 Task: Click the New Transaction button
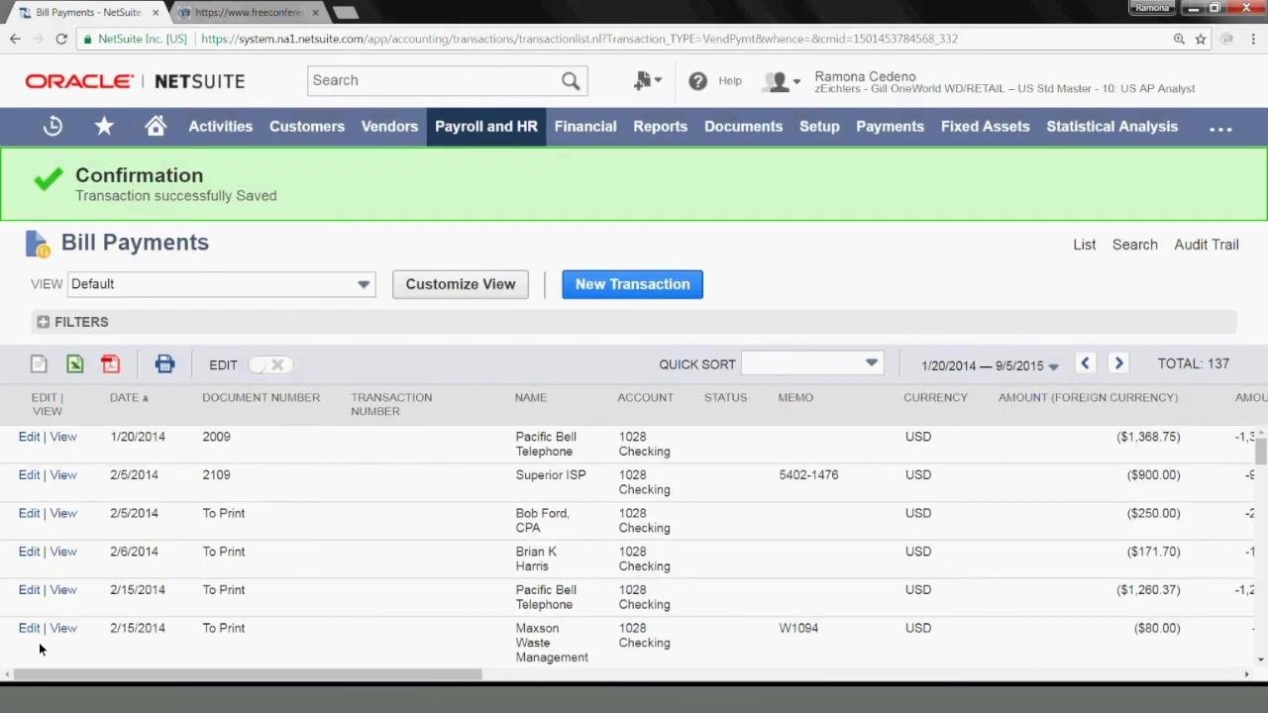click(632, 284)
